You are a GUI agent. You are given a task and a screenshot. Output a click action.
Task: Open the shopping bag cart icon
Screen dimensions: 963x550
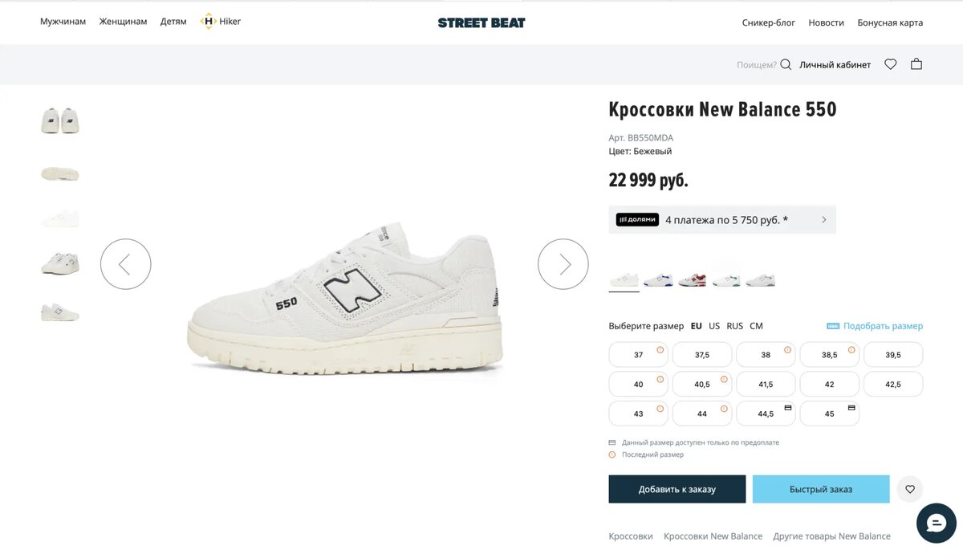point(916,64)
